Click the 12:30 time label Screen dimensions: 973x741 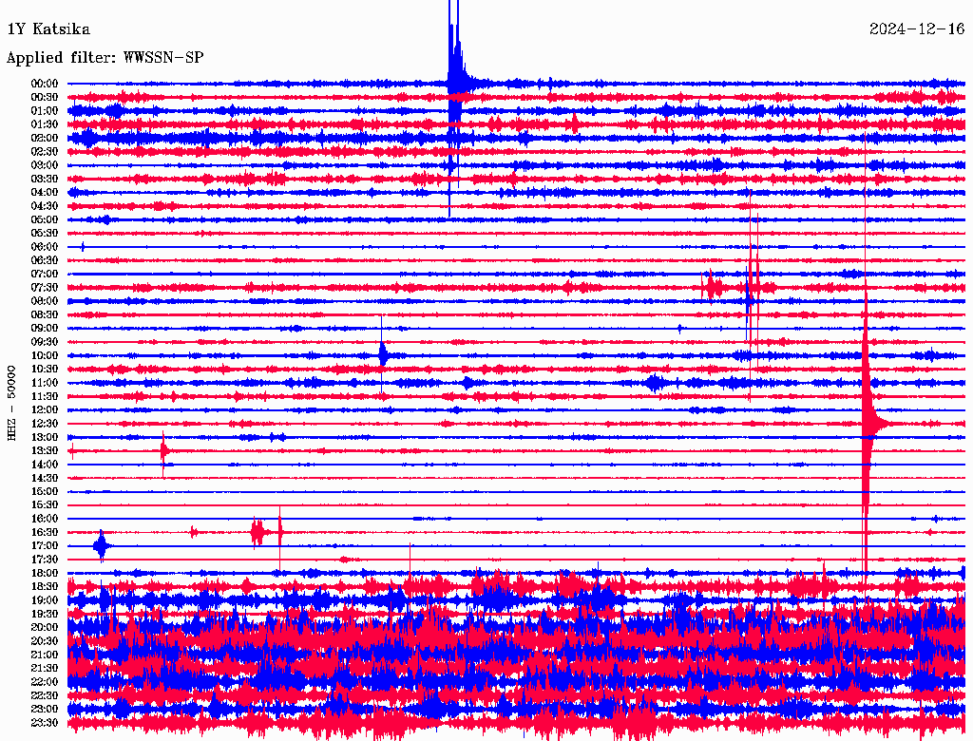(x=45, y=424)
